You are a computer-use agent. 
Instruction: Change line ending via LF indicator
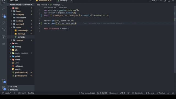point(128,93)
